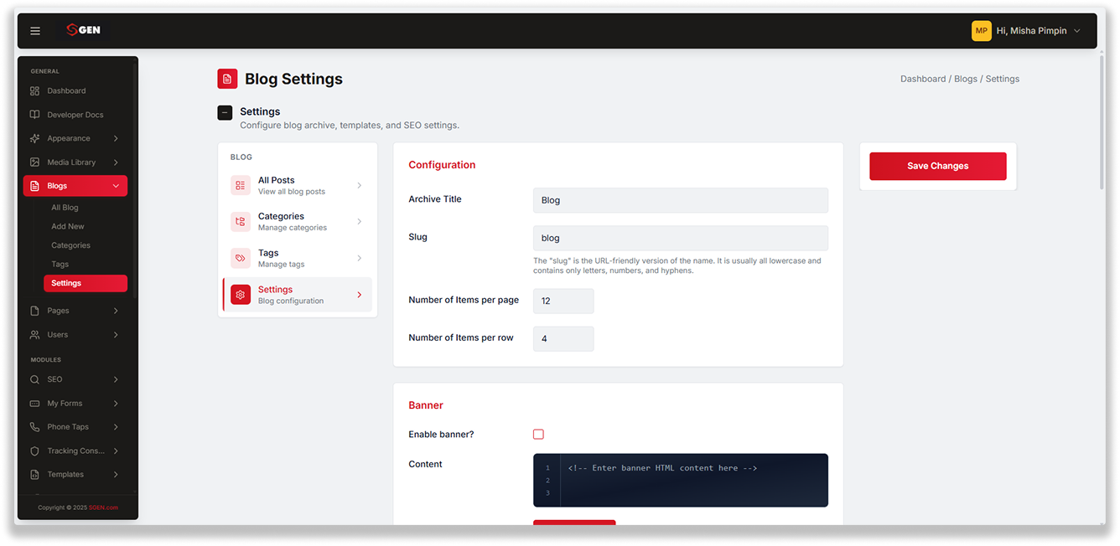The height and width of the screenshot is (546, 1120).
Task: Click the Archive Title input field
Action: coord(680,200)
